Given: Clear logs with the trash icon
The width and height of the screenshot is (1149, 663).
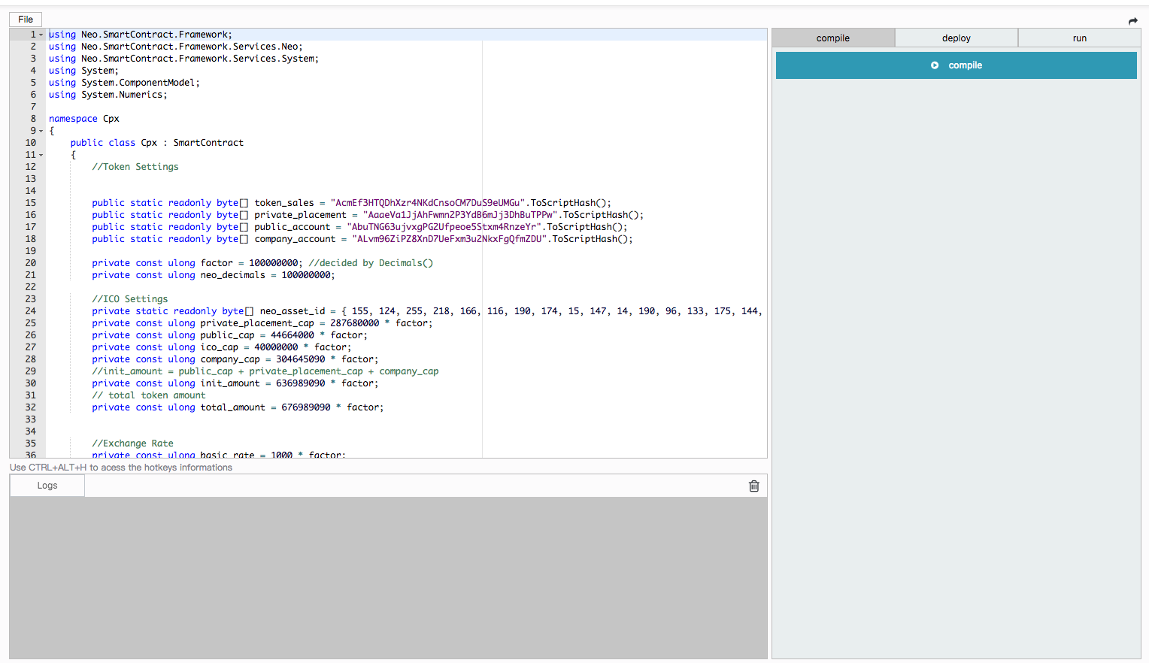Looking at the screenshot, I should [754, 486].
